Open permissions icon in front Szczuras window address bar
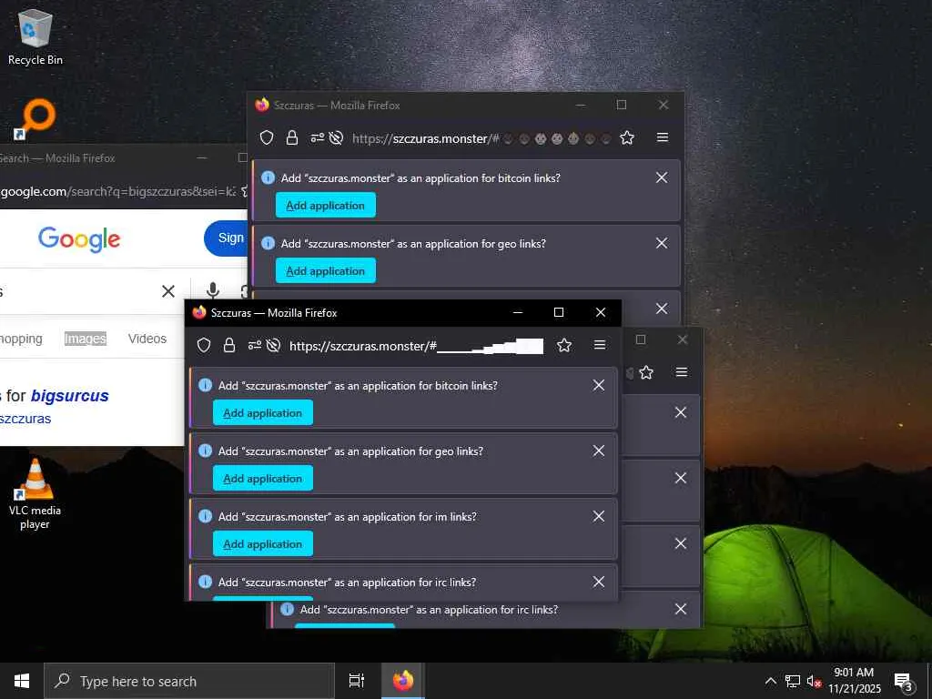The height and width of the screenshot is (699, 932). 255,345
